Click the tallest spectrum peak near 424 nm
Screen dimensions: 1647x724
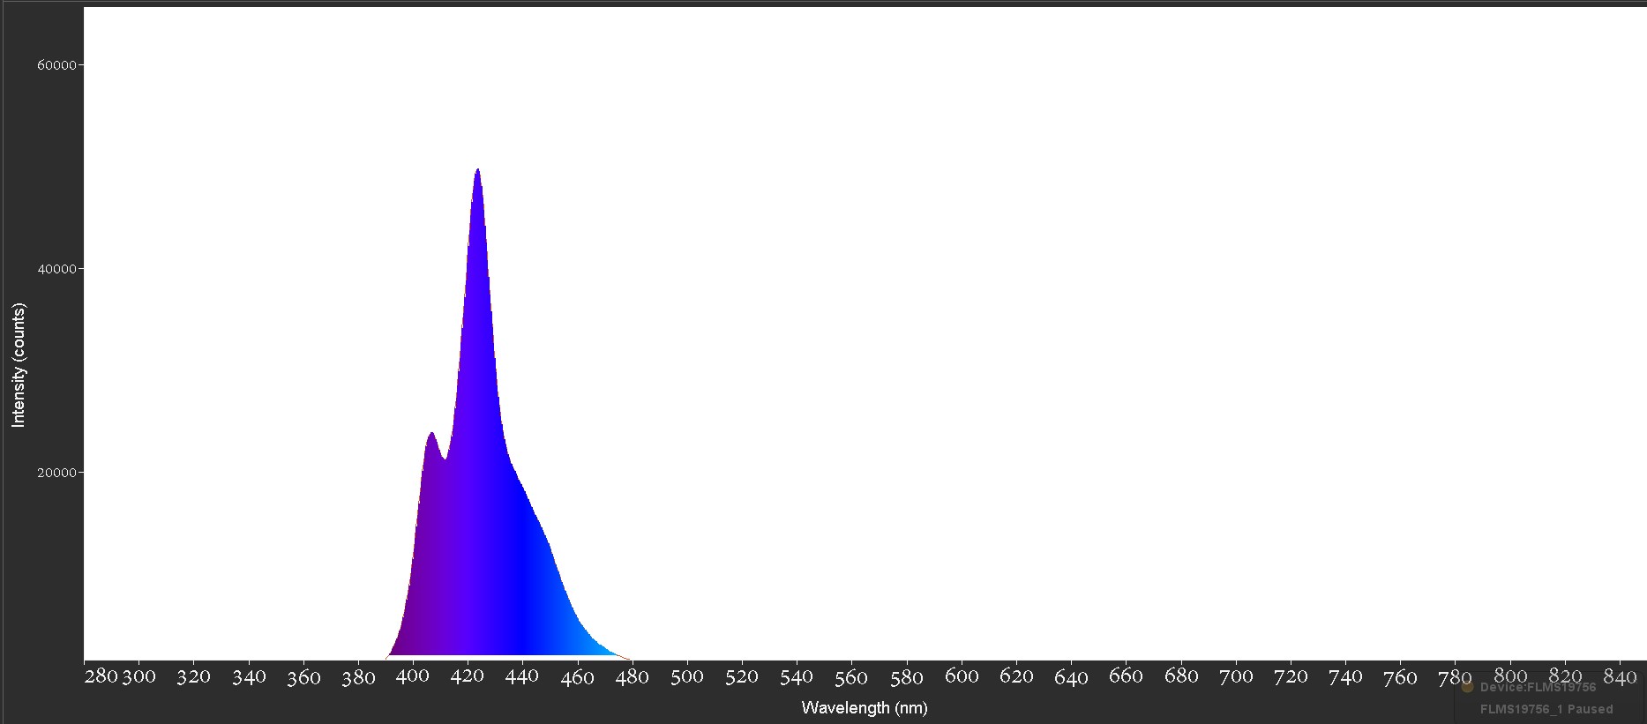477,170
